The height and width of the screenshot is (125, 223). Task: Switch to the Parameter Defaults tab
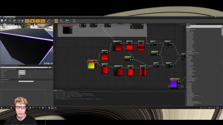[15, 66]
